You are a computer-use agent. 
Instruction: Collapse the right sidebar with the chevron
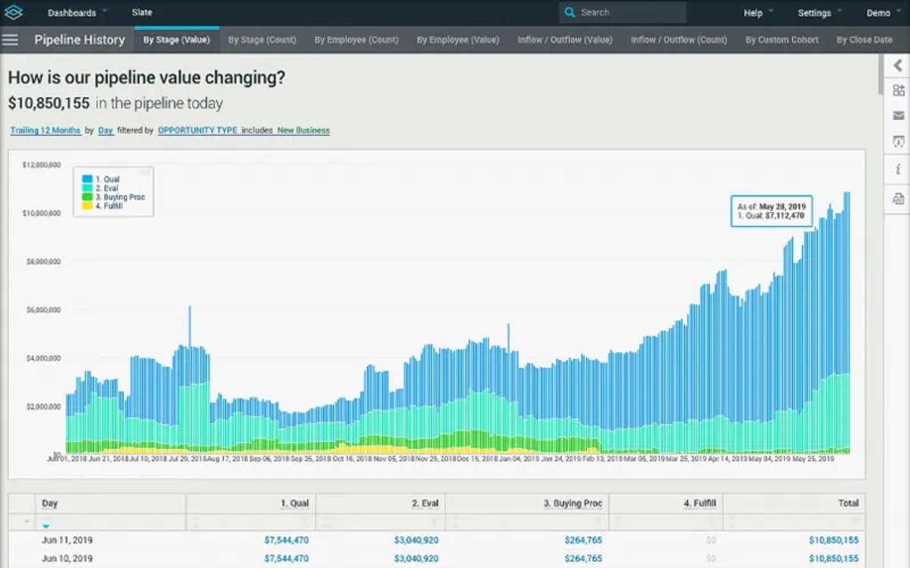point(898,66)
